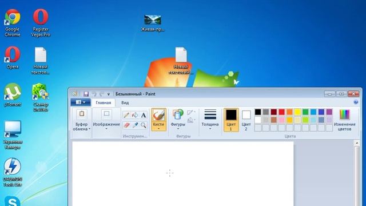Click on the white Paint canvas
This screenshot has width=366, height=206.
(x=183, y=173)
